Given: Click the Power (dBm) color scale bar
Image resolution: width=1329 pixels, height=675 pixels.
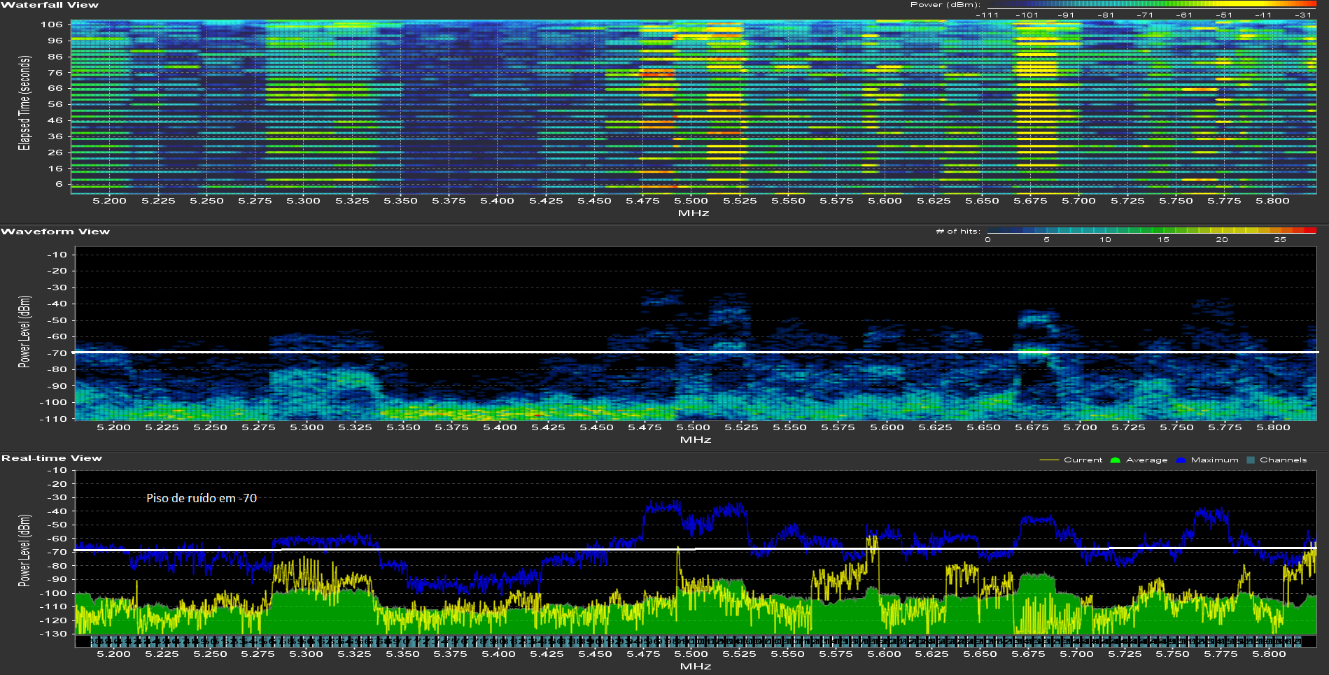Looking at the screenshot, I should pyautogui.click(x=1151, y=5).
